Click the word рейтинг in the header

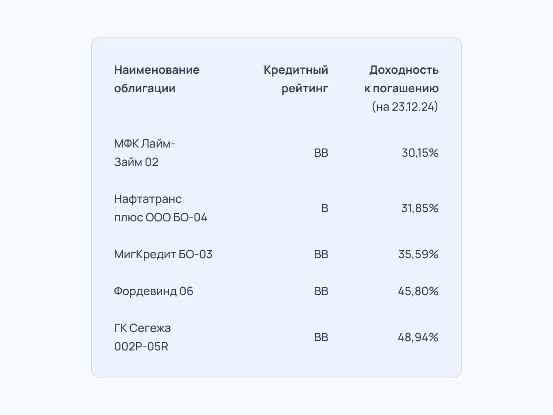305,89
